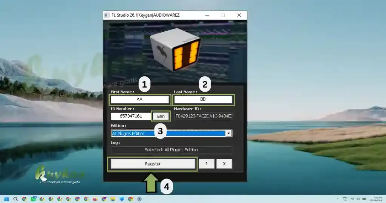The width and height of the screenshot is (386, 203).
Task: Click the question mark help button
Action: pyautogui.click(x=206, y=164)
